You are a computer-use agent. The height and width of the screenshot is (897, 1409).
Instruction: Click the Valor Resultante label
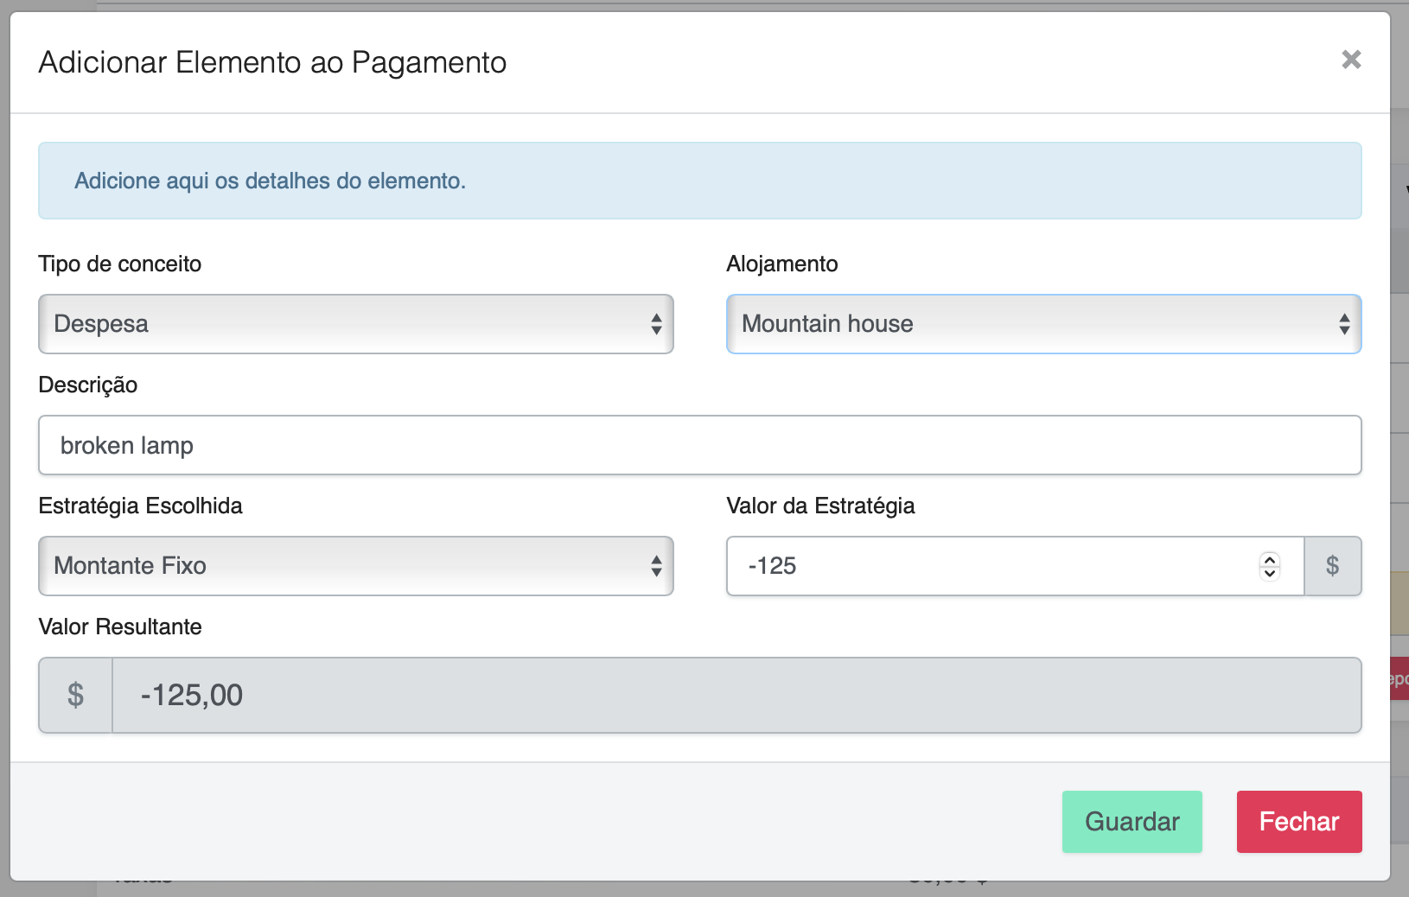(x=120, y=627)
